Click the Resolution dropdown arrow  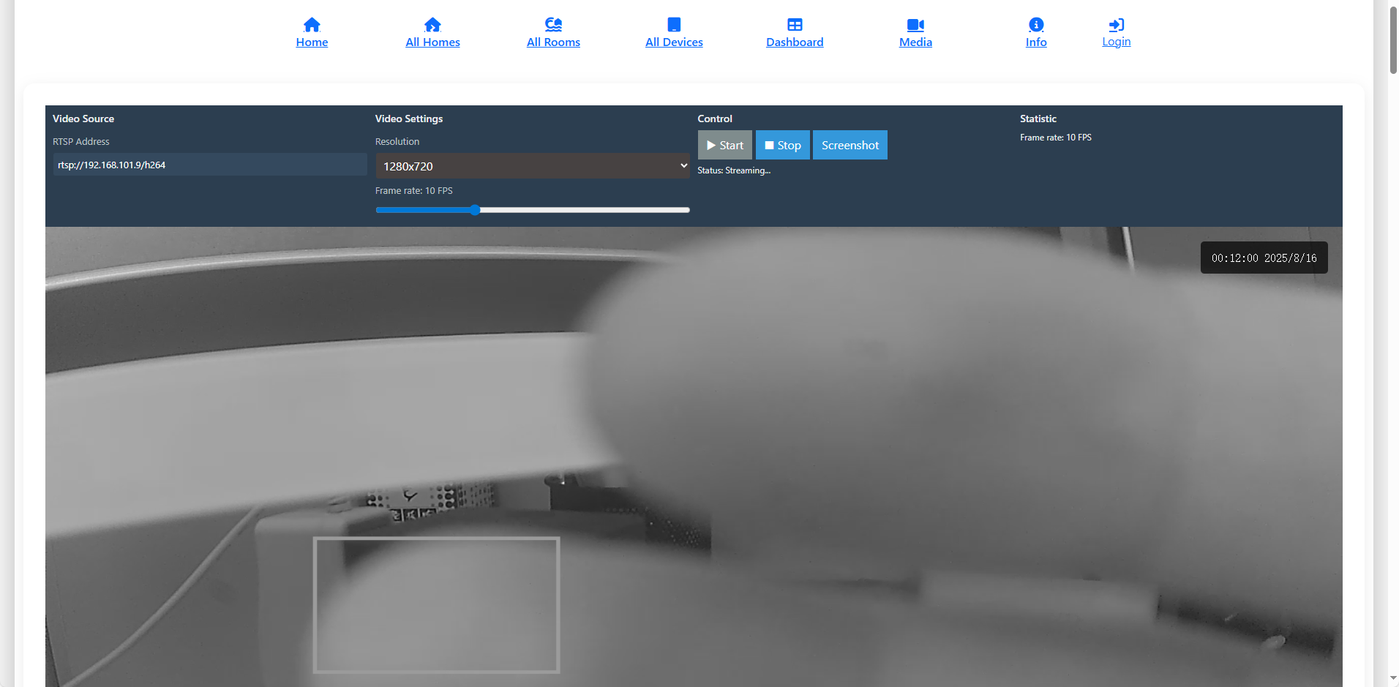pos(683,166)
